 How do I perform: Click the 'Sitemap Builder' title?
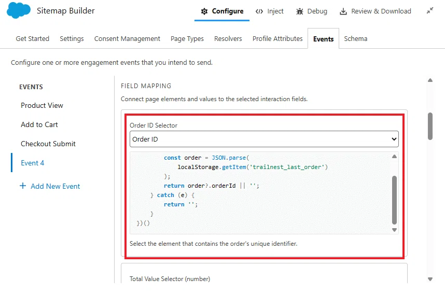tap(65, 11)
